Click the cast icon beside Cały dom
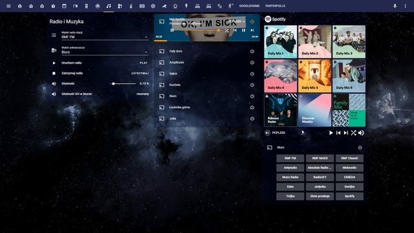Screen dimensions: 414x233 tap(162, 51)
